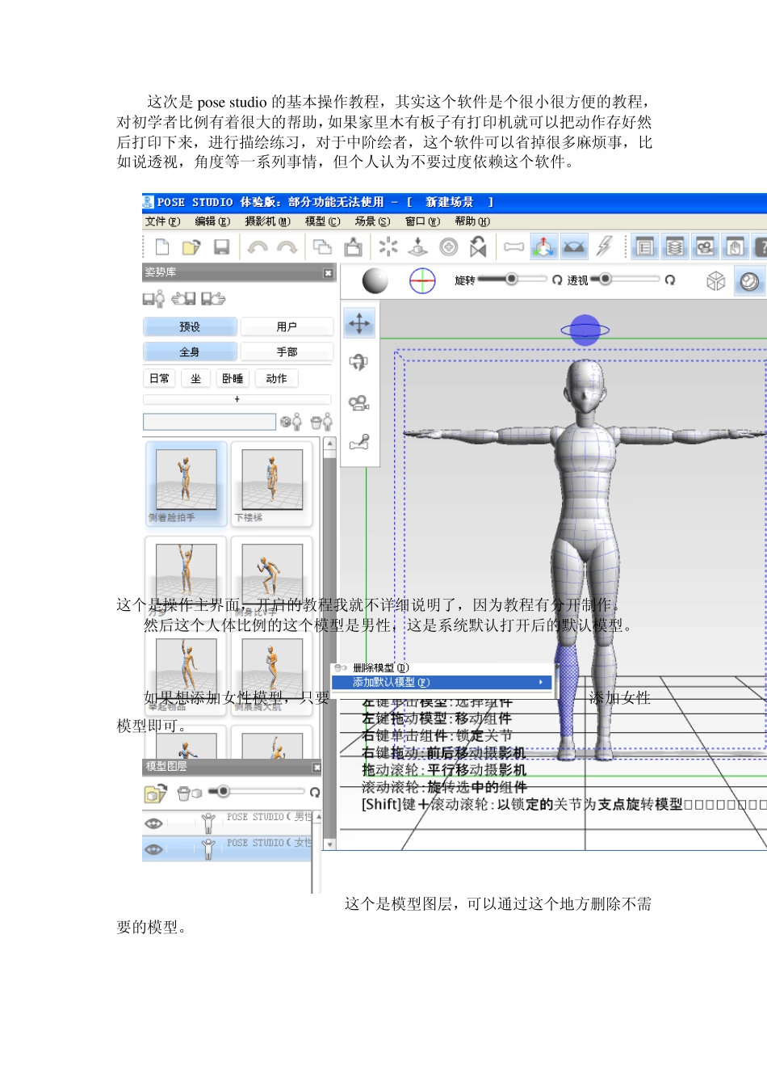Open the 帮助 menu
Image resolution: width=767 pixels, height=1086 pixels.
tap(472, 221)
